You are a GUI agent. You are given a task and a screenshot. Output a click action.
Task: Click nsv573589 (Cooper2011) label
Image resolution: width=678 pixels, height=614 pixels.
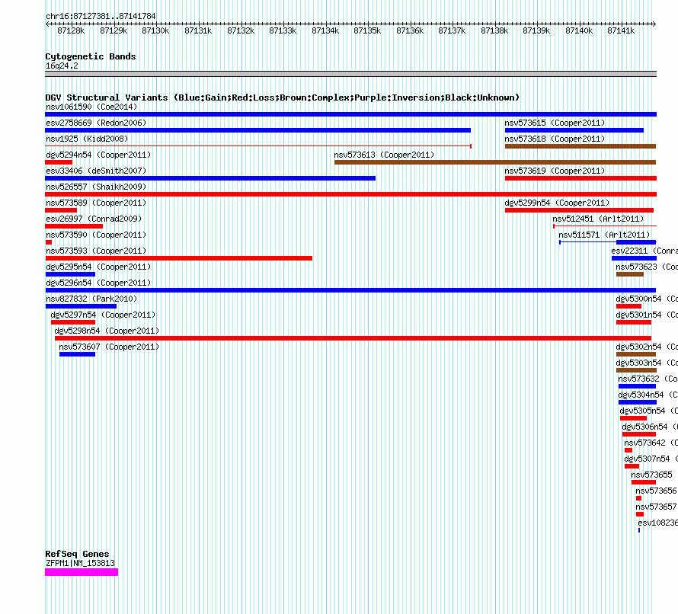96,203
